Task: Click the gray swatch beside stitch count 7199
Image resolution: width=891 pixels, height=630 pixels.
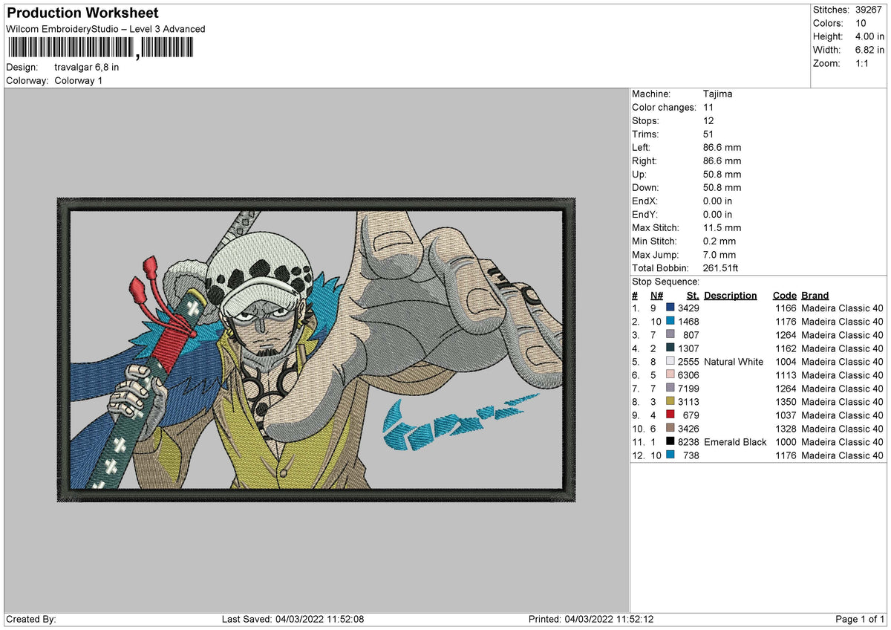Action: pos(670,388)
